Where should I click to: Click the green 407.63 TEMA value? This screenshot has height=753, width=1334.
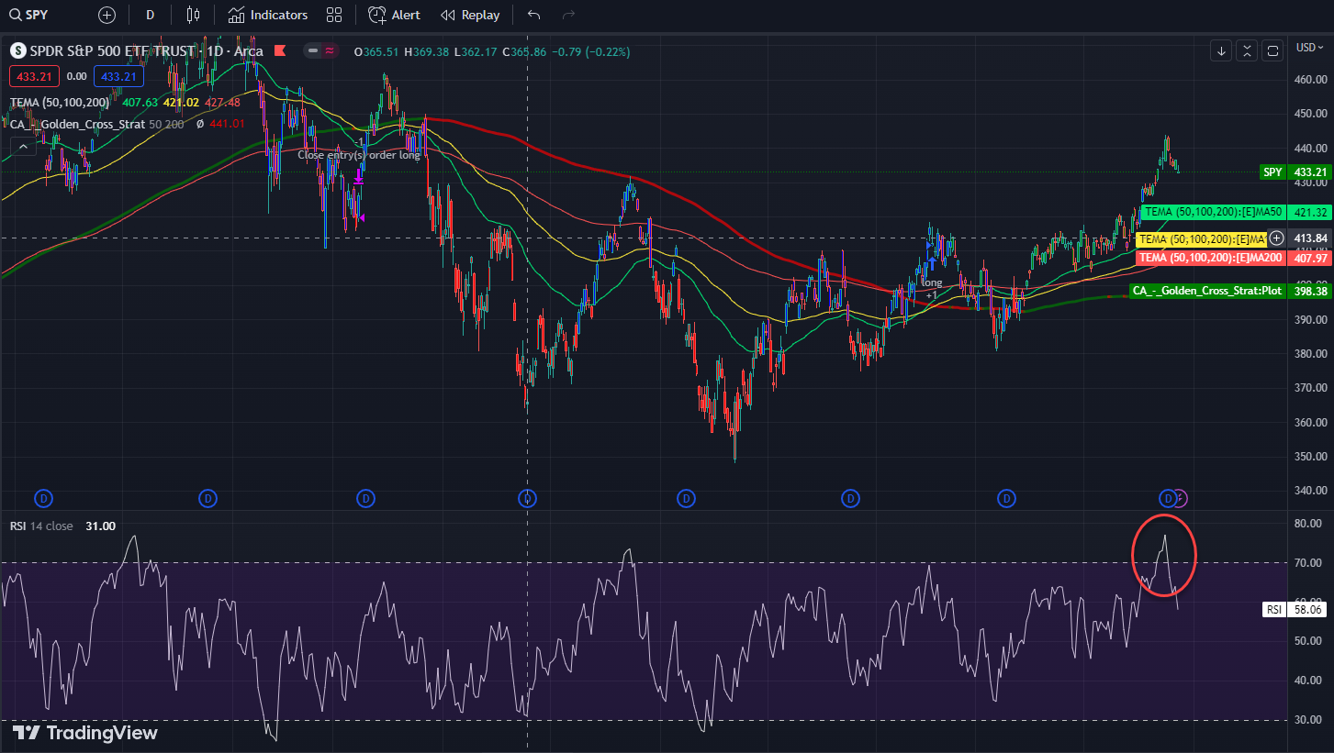click(140, 103)
